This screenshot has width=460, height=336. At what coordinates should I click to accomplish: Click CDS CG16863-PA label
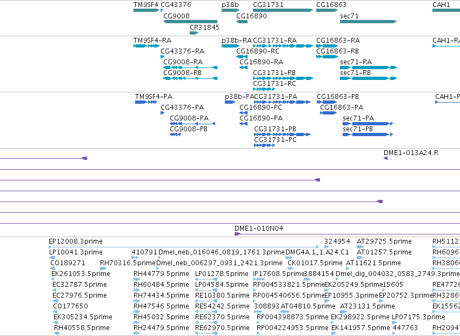tap(342, 107)
